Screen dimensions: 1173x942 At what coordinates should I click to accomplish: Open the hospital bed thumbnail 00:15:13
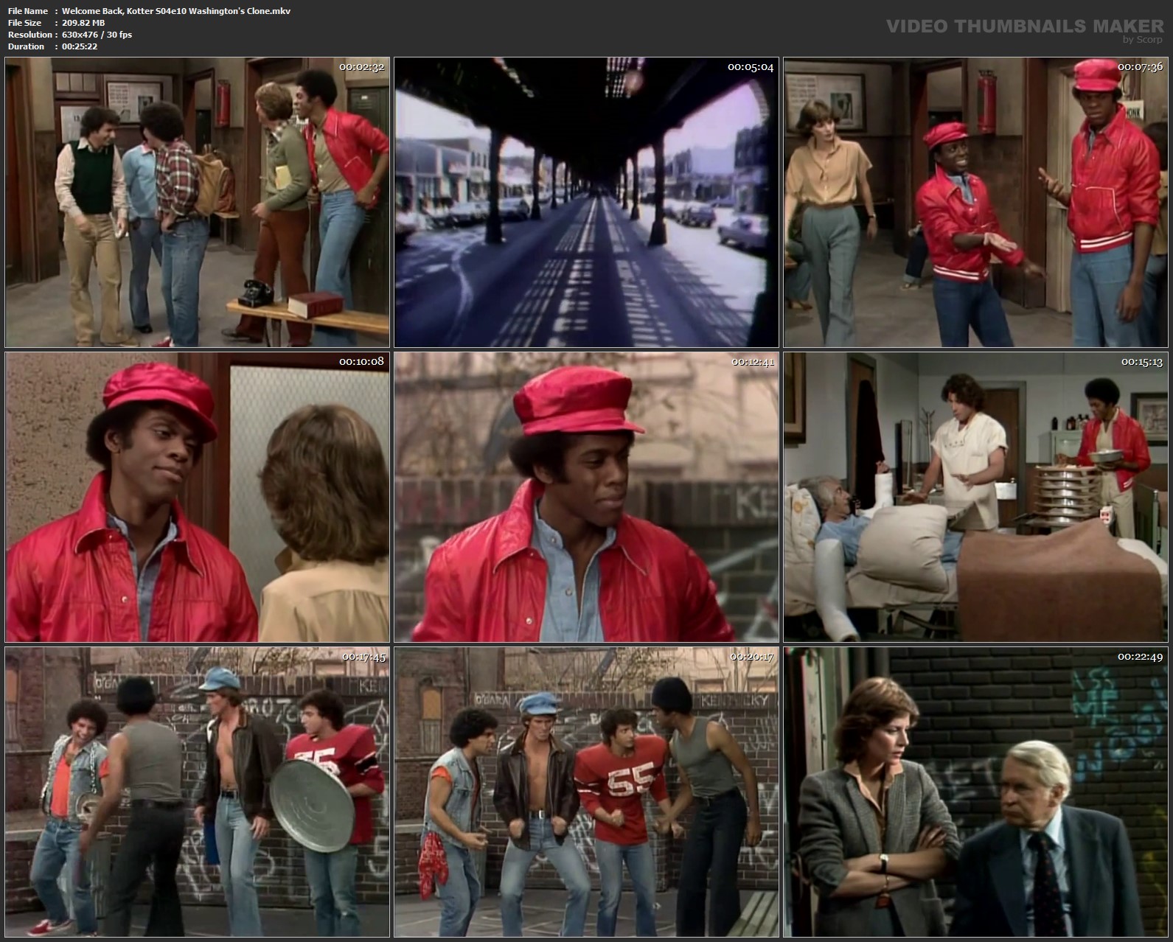[975, 497]
